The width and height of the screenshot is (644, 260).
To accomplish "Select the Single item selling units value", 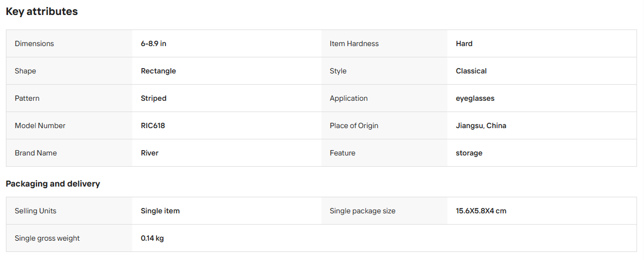I will (x=160, y=211).
